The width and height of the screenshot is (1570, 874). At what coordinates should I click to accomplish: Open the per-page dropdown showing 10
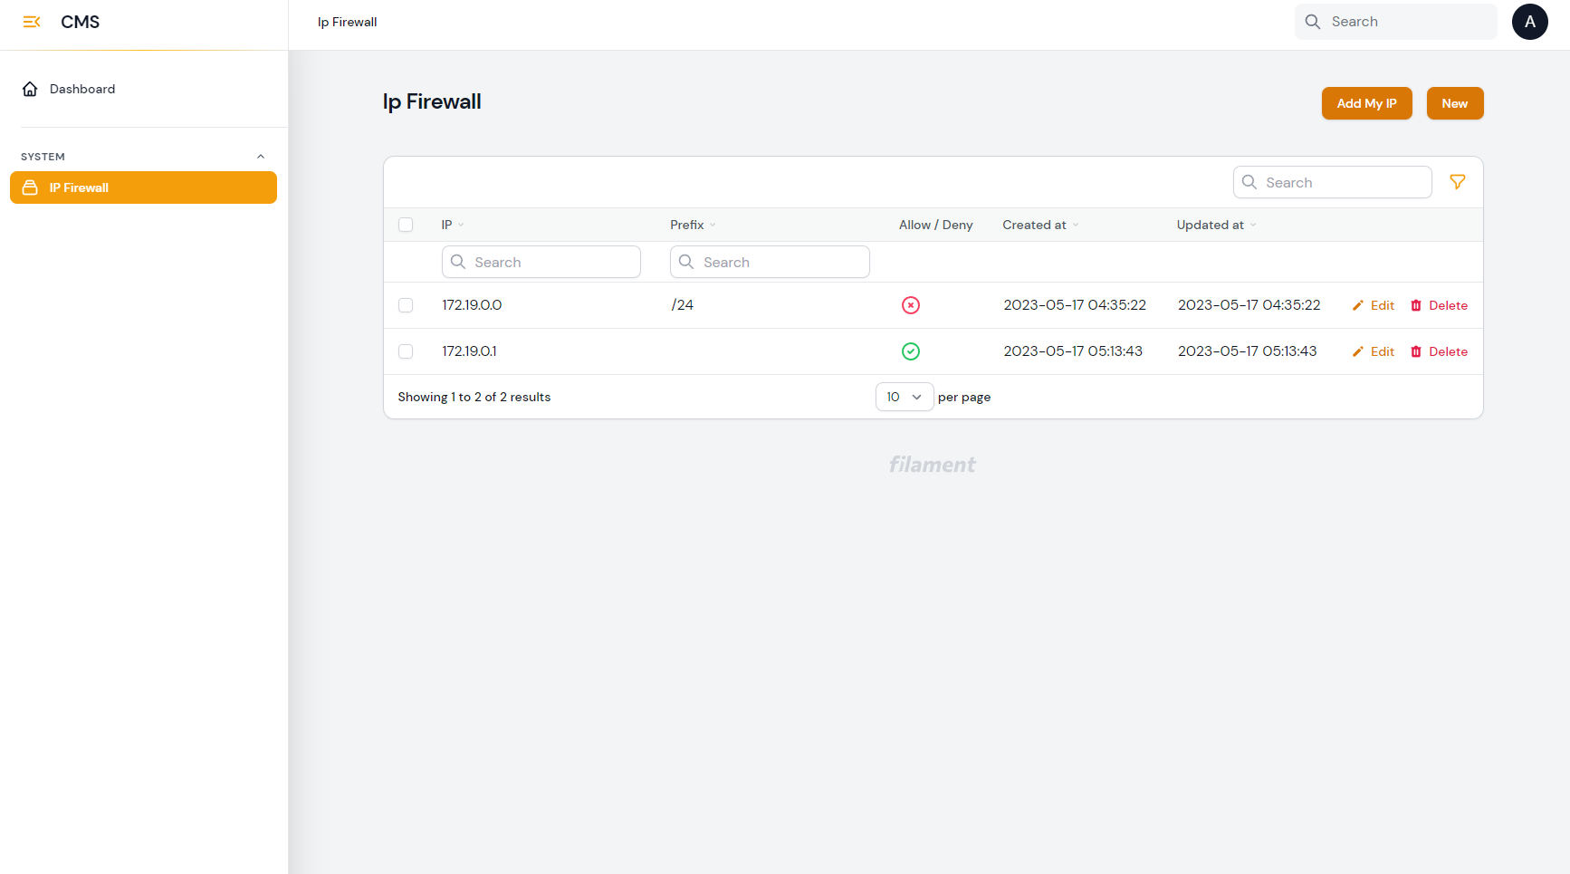904,397
